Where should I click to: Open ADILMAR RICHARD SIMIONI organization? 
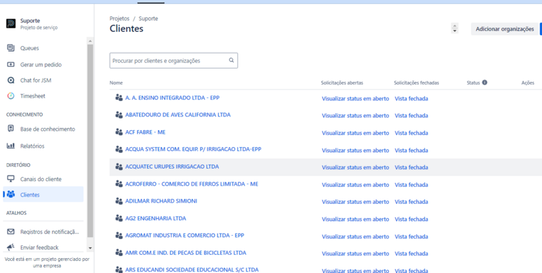point(161,201)
